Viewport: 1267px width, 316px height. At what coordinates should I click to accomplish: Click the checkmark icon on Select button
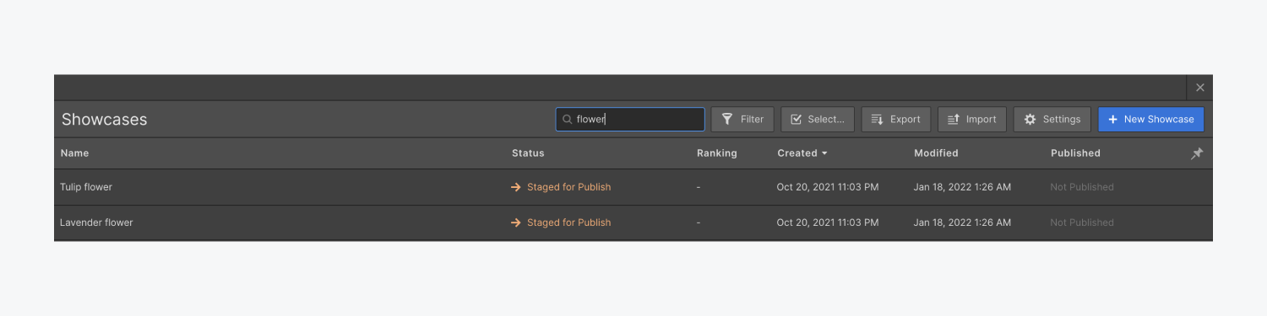[x=796, y=120]
